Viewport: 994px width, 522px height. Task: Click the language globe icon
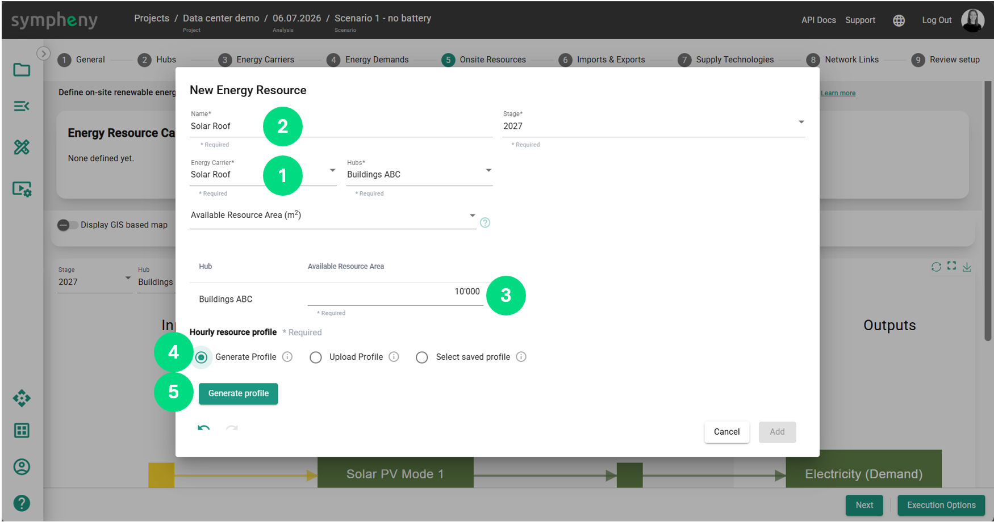(899, 20)
